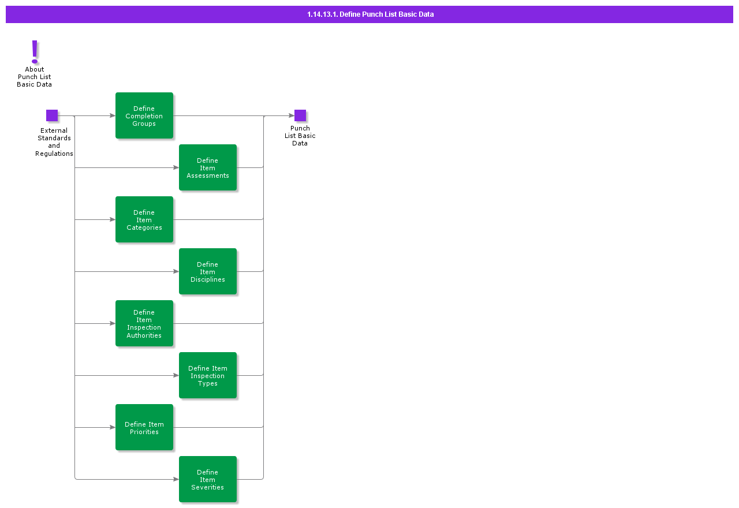Viewport: 739px width, 508px height.
Task: Click the Punch List Basic Data output square
Action: [x=300, y=115]
